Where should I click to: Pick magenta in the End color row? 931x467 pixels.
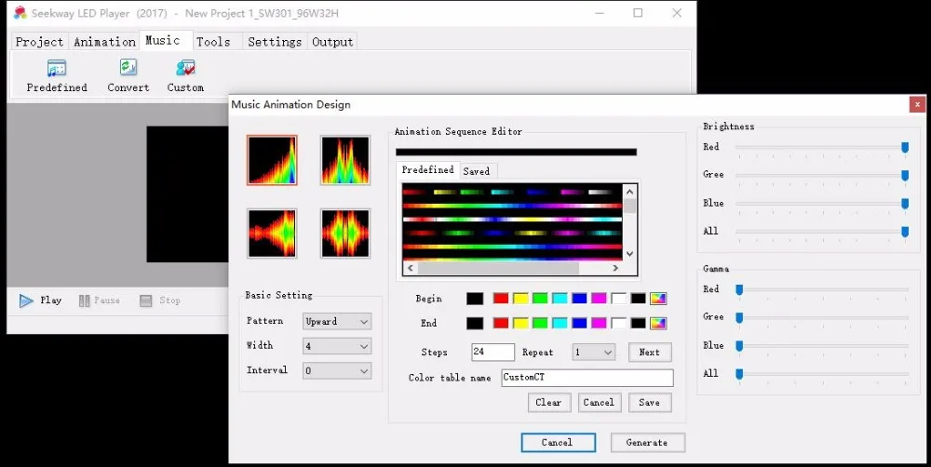point(599,324)
